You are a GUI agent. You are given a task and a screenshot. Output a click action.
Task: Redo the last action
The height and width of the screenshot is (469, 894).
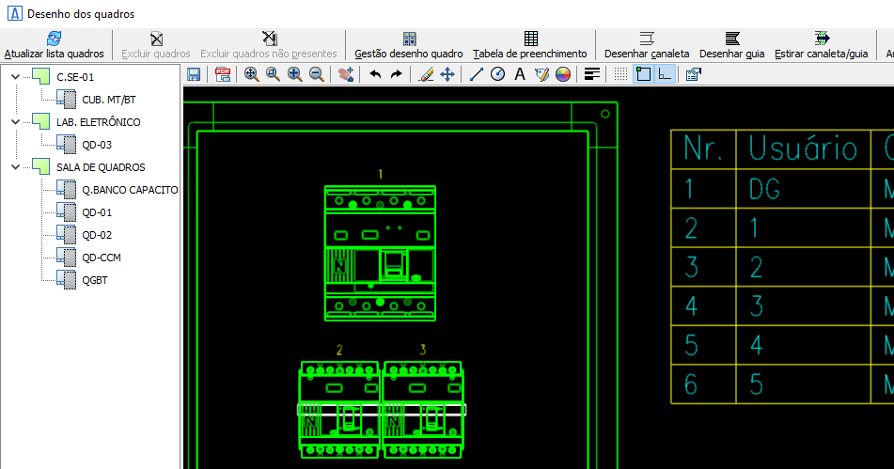point(397,74)
